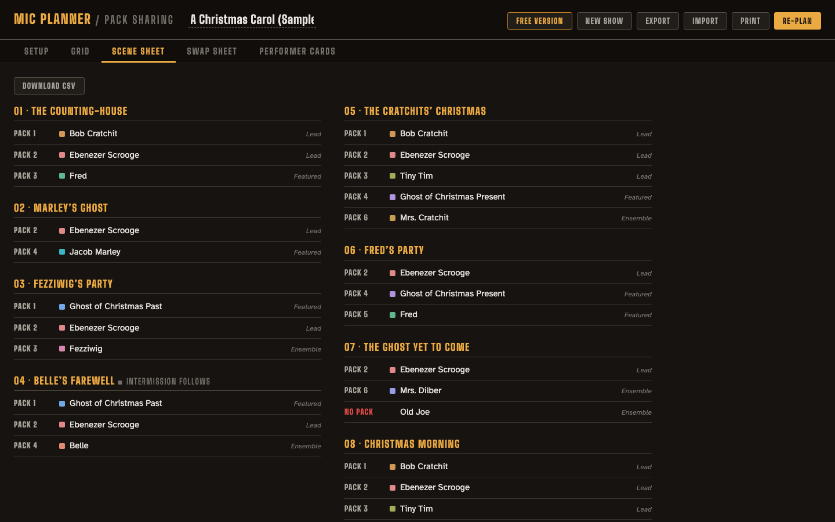Click Ghost of Christmas Past swatch in Fezziwig's Party
This screenshot has width=835, height=522.
click(x=62, y=307)
